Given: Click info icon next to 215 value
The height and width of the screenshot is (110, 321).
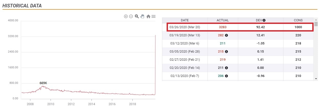Looking at the screenshot, I should click(226, 52).
